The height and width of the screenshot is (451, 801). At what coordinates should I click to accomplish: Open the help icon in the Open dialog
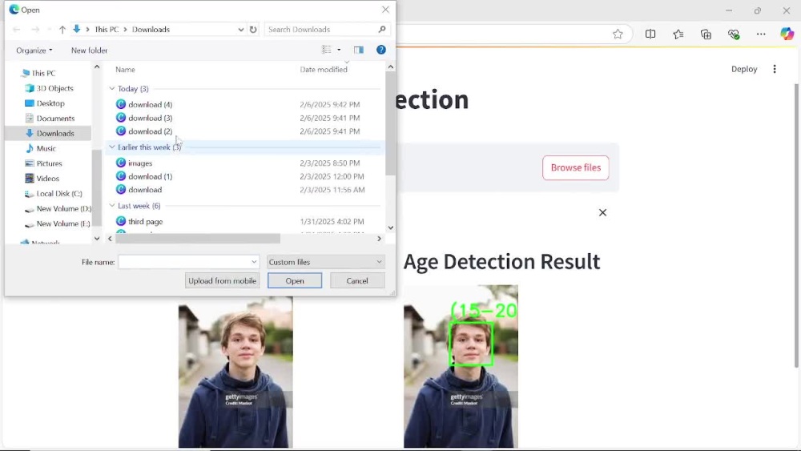(381, 50)
